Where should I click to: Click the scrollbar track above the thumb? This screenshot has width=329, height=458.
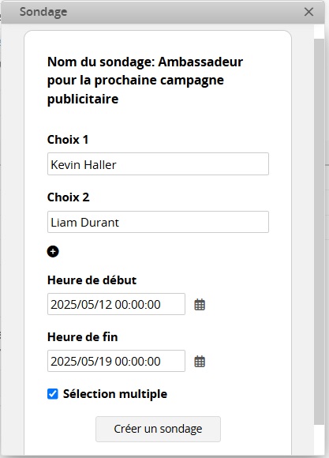(319, 32)
